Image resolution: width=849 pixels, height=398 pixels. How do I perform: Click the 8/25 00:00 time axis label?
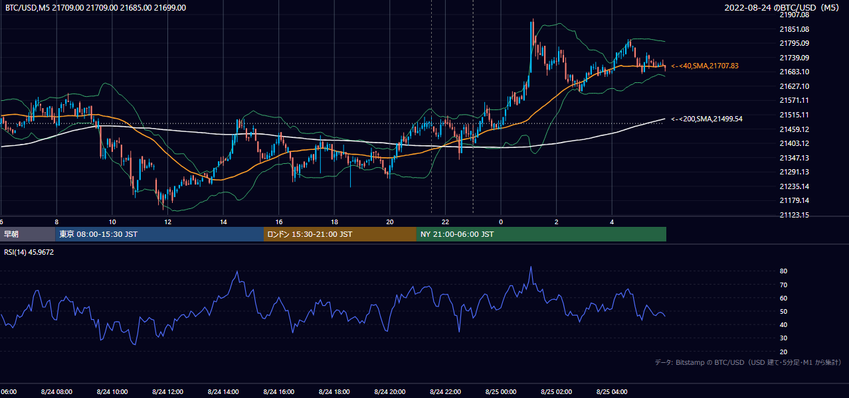[x=501, y=391]
